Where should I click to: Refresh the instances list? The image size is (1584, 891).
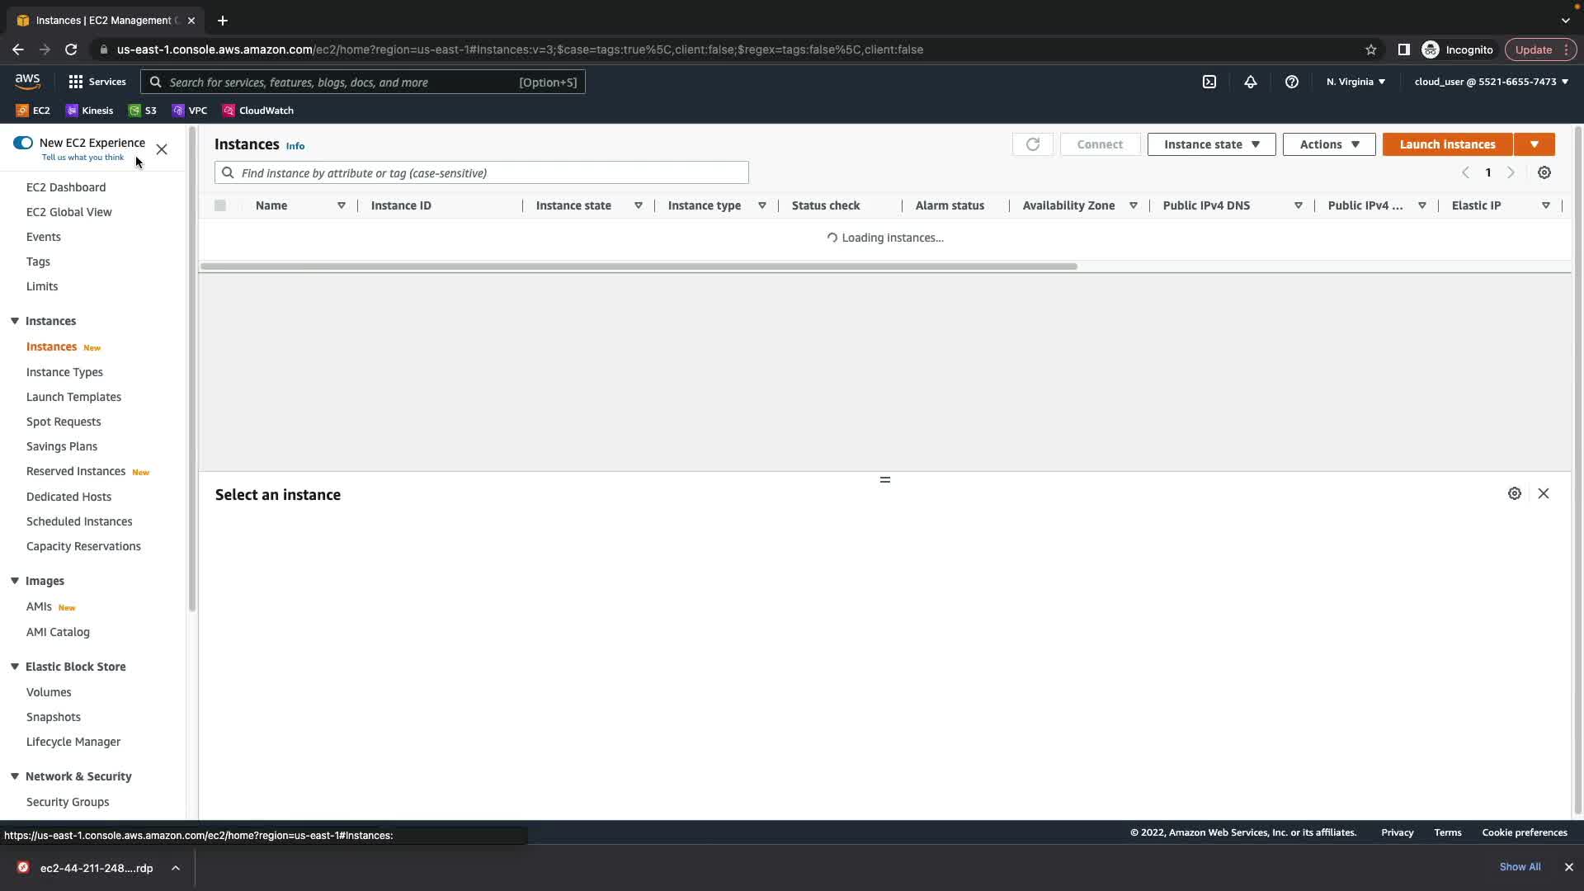[1032, 144]
